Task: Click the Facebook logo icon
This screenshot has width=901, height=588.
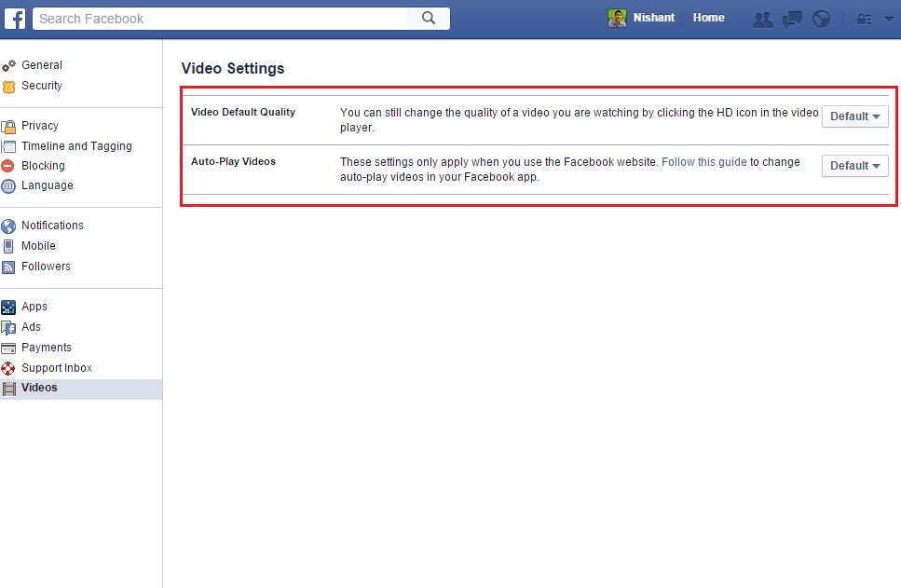Action: coord(17,18)
